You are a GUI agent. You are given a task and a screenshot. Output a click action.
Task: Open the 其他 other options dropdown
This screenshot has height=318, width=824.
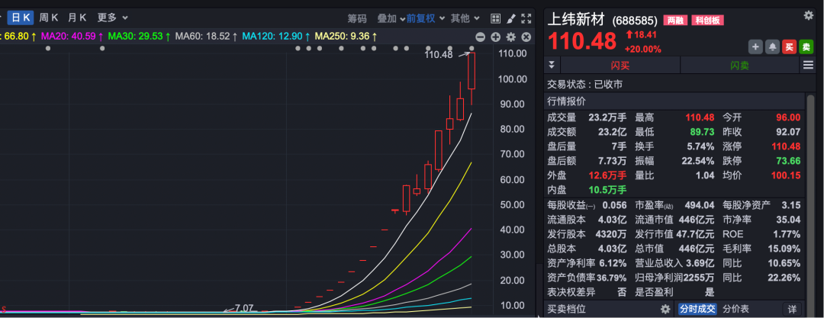click(x=465, y=18)
